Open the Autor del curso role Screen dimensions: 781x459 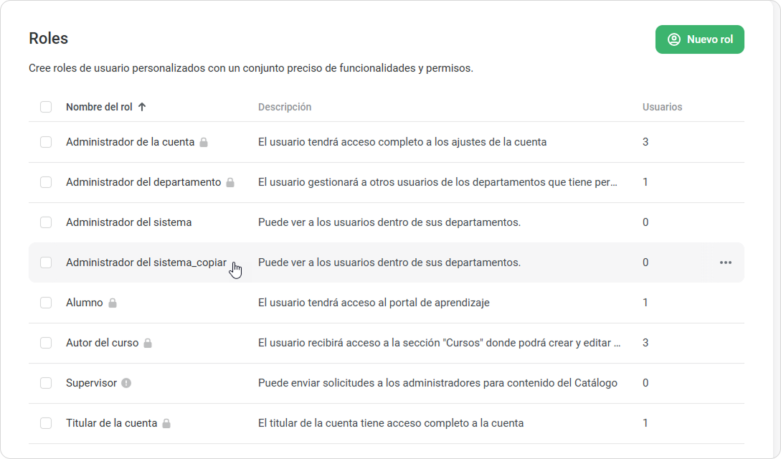(x=102, y=343)
